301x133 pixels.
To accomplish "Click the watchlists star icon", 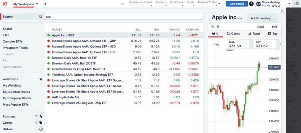I will coord(41,79).
